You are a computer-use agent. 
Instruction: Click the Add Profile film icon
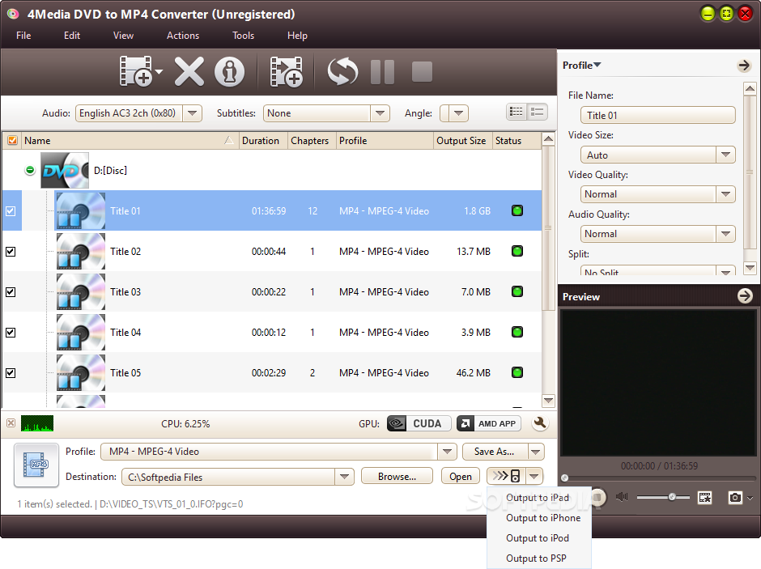[x=287, y=72]
